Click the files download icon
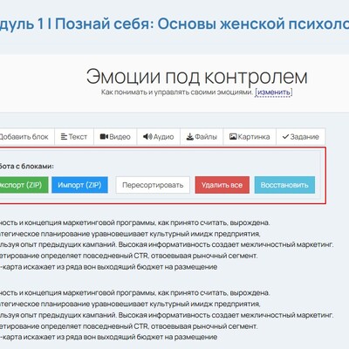This screenshot has width=349, height=349. [190, 136]
